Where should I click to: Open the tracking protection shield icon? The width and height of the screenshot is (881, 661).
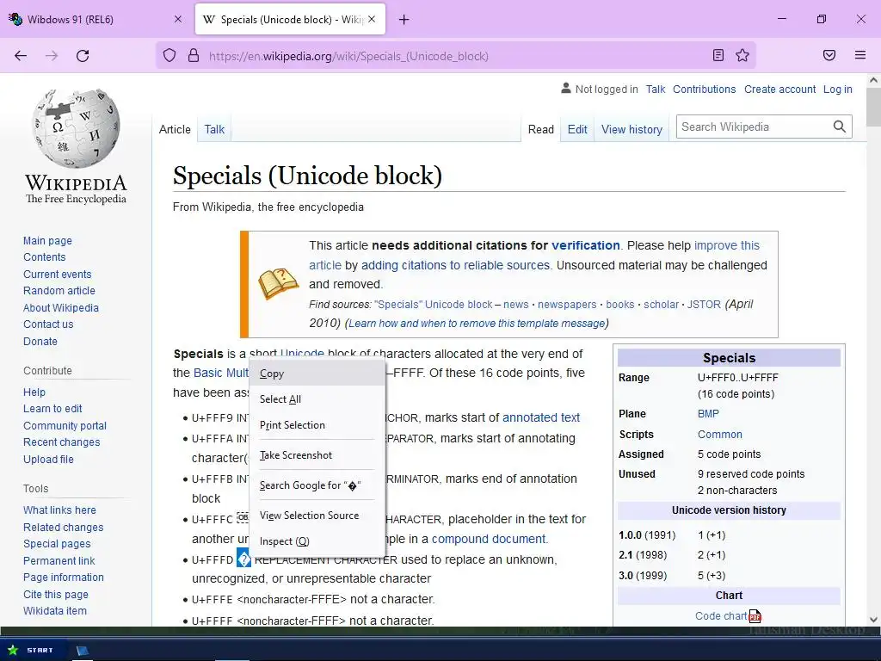(169, 56)
